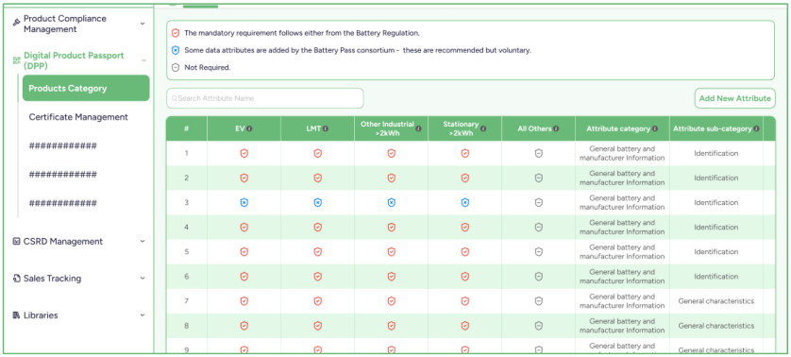Click row 8 General characteristics cell
Screen dimensions: 791x357
pos(715,326)
